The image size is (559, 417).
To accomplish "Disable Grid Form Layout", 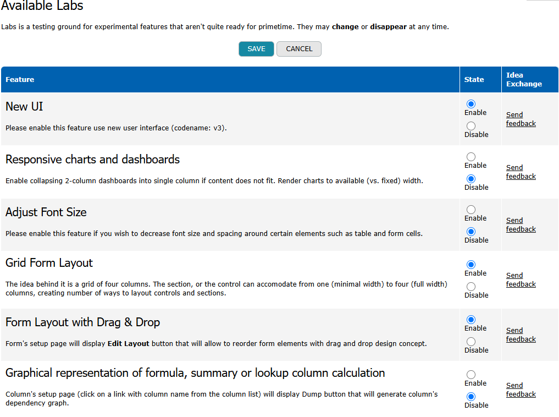I will [x=471, y=287].
